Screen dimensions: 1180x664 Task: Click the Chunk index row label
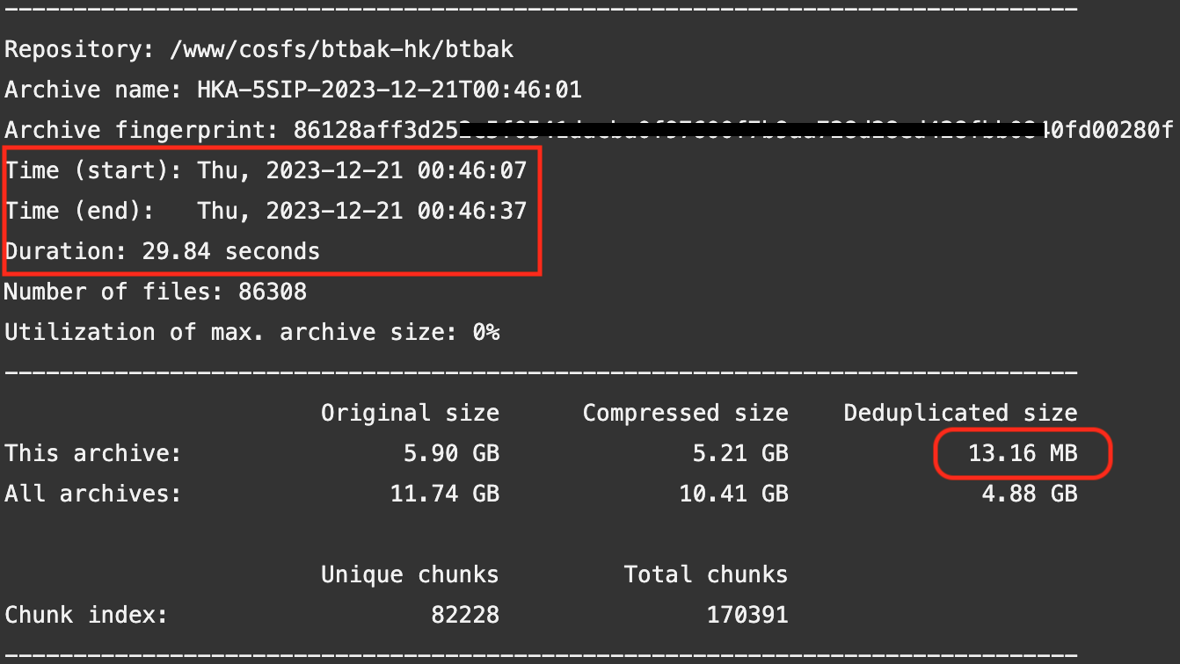point(85,615)
